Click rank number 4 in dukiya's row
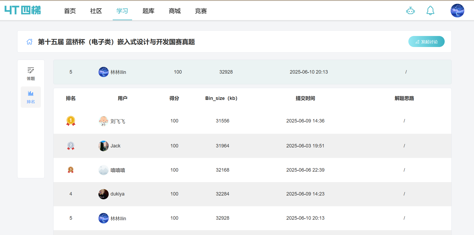This screenshot has height=235, width=474. coord(71,194)
